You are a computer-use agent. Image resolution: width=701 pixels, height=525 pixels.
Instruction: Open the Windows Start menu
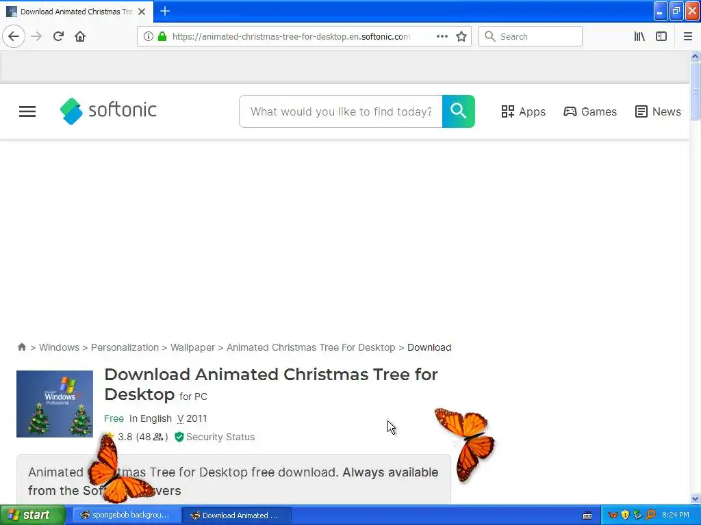(32, 515)
